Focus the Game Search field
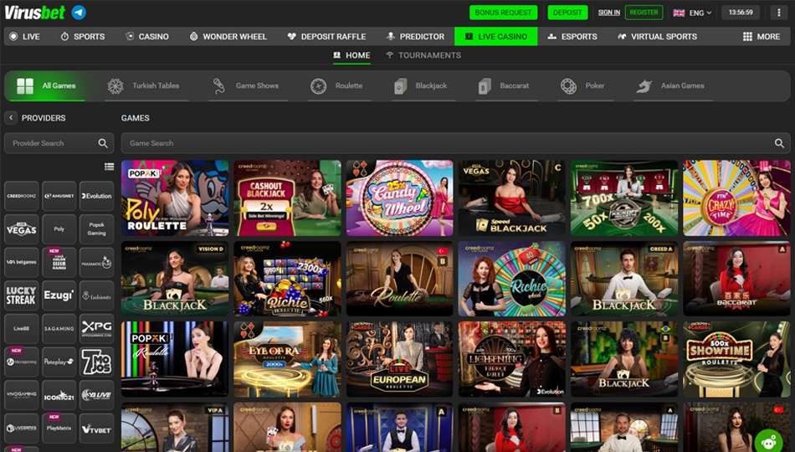This screenshot has width=795, height=452. click(455, 143)
